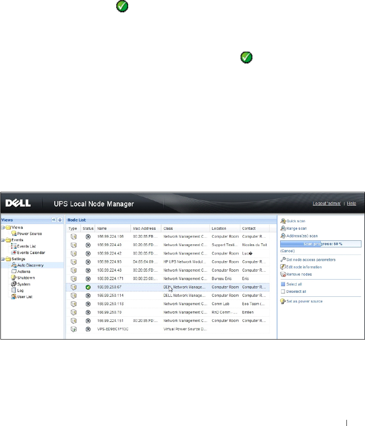Click 'Virtual Power Source D...' class cell
Viewport: 365px width, 426px height.
(185, 329)
